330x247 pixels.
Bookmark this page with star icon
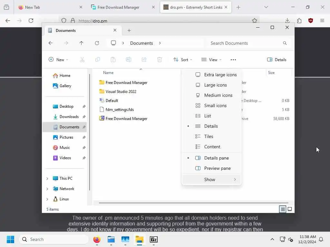pos(255,21)
